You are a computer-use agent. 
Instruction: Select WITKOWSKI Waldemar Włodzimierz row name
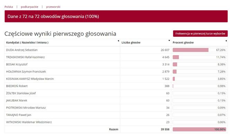29,122
